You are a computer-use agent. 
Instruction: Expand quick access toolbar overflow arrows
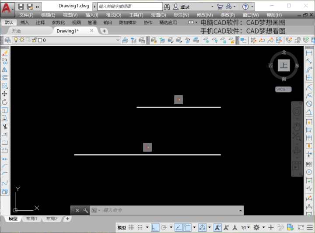pos(38,7)
